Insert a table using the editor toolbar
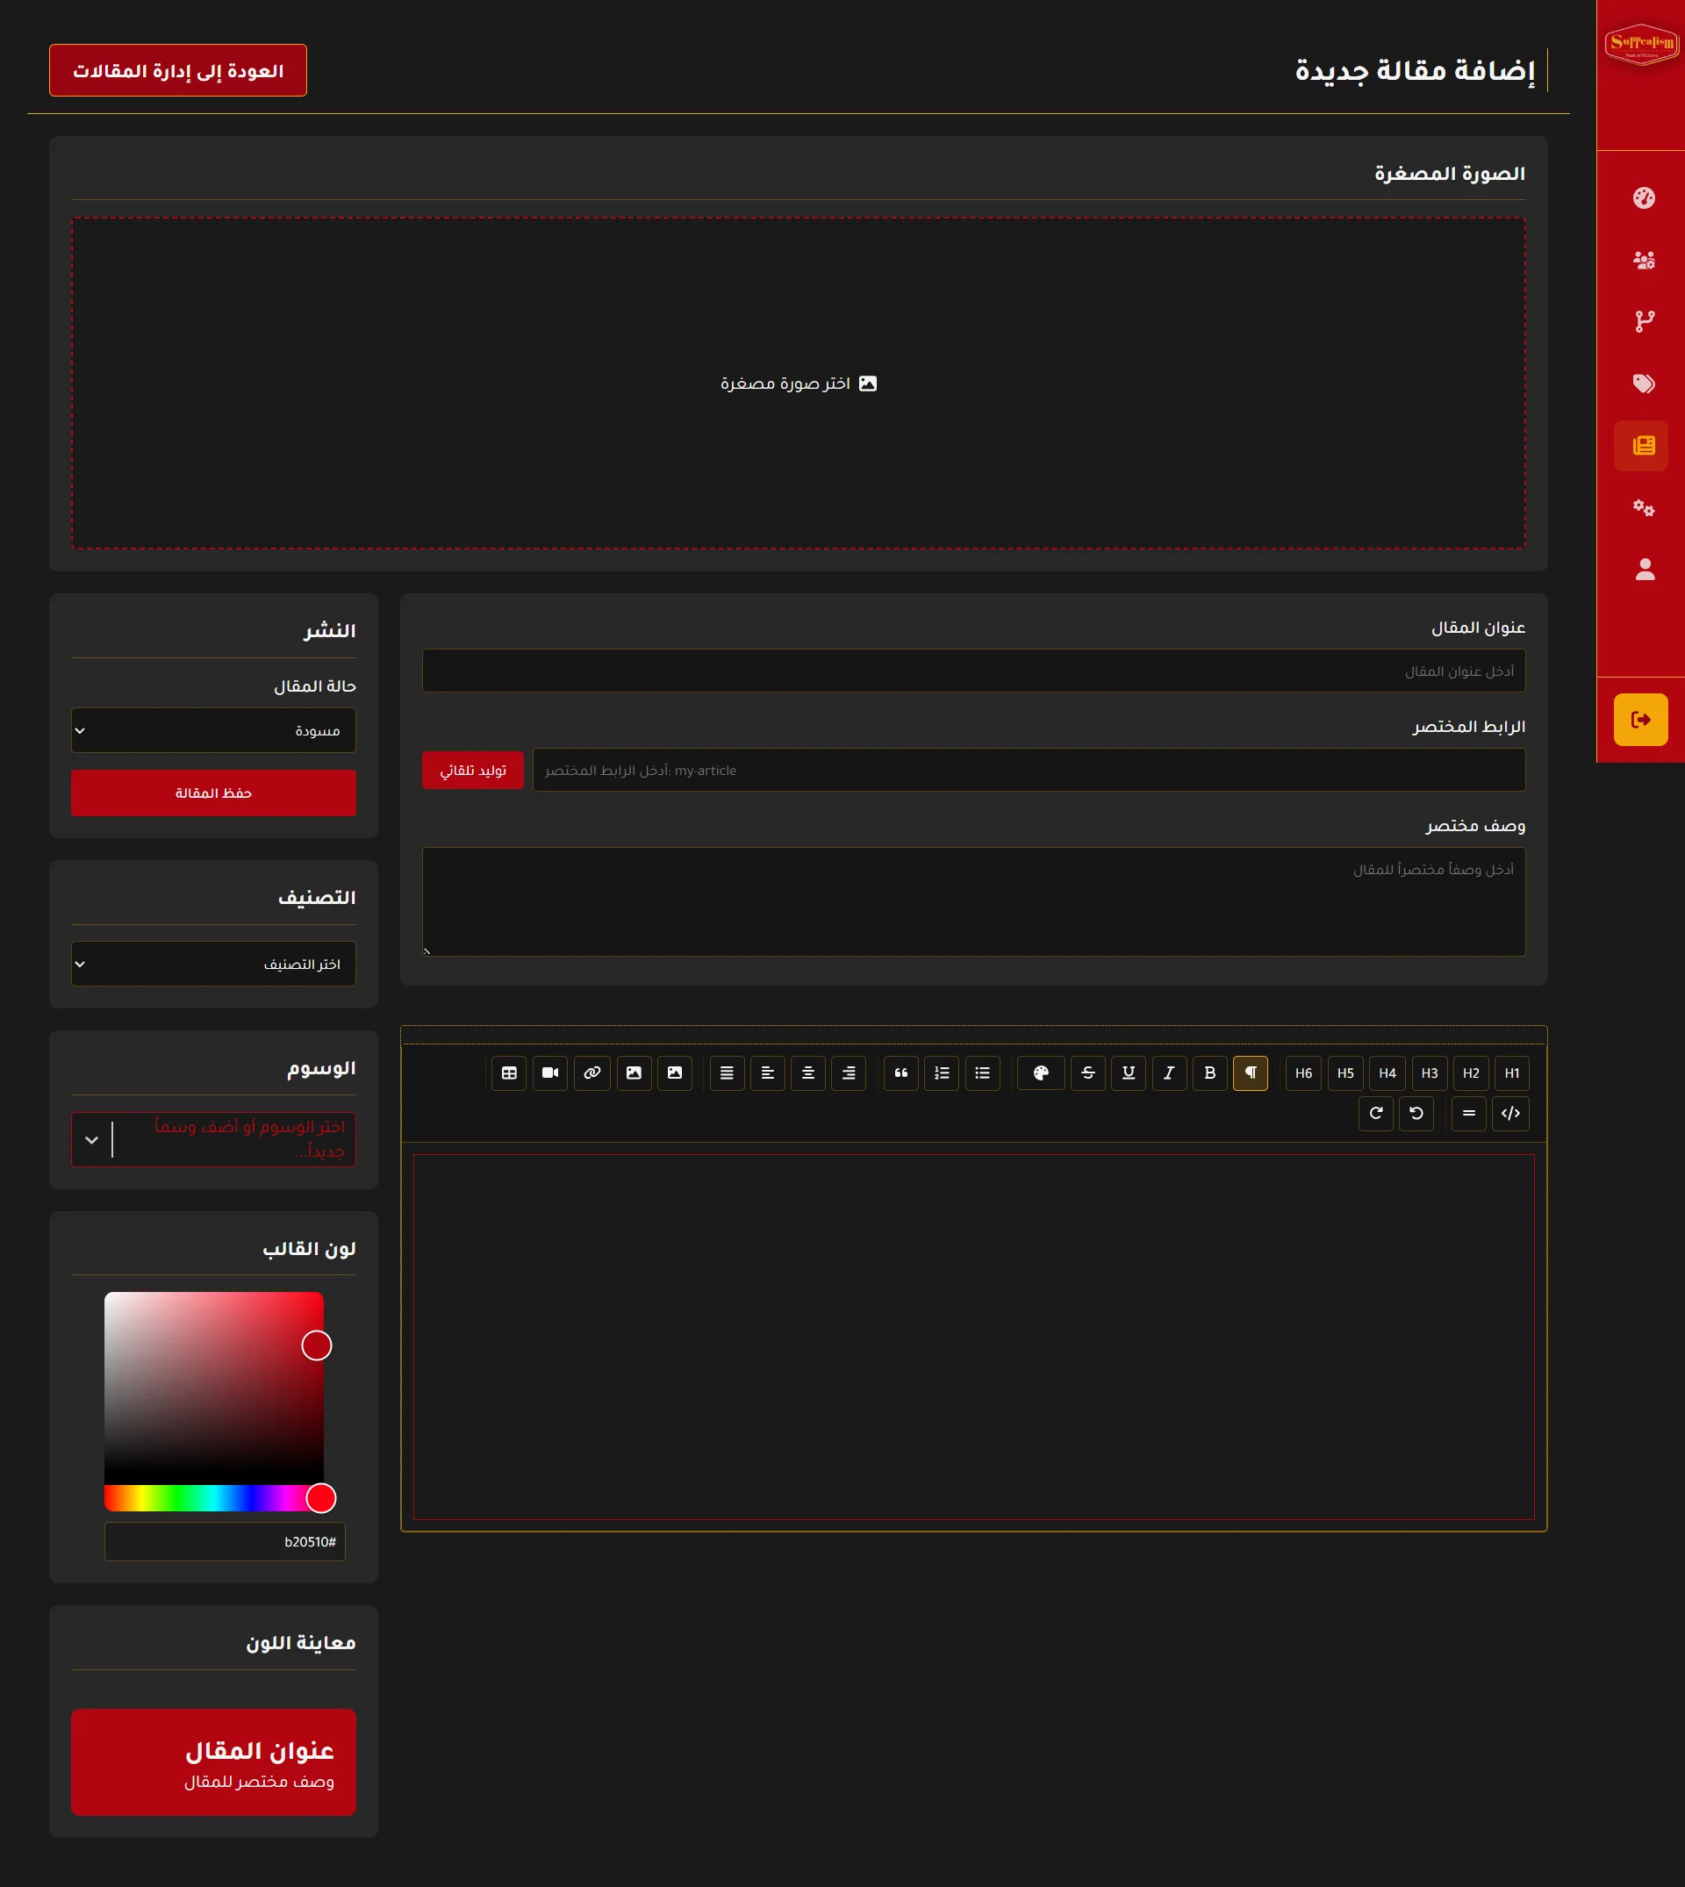This screenshot has width=1685, height=1887. 509,1073
